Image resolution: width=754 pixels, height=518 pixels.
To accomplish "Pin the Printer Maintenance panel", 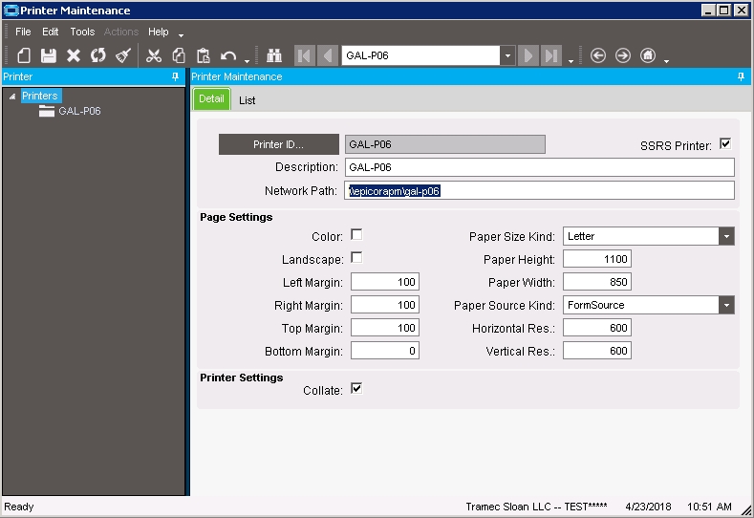I will tap(741, 76).
